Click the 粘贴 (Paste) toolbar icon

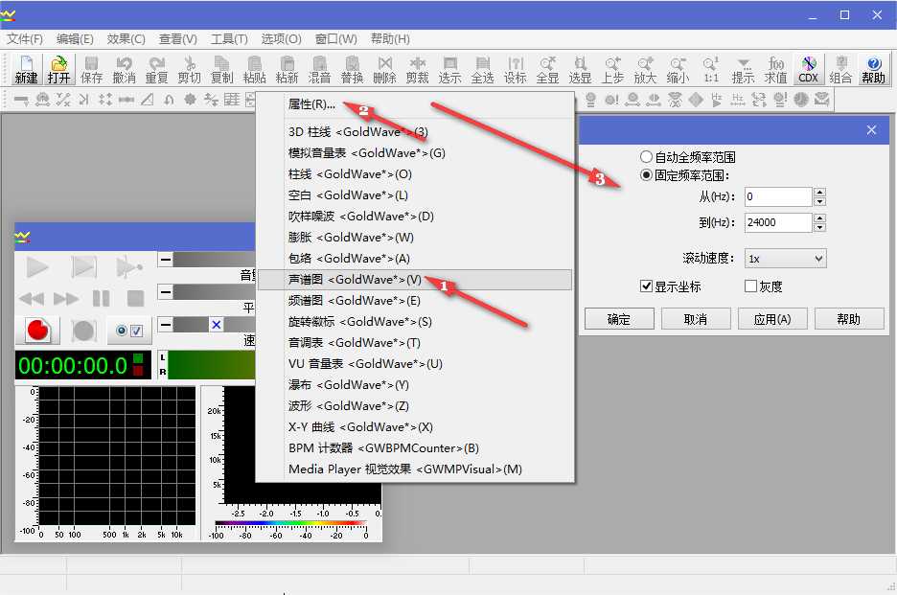pos(255,69)
